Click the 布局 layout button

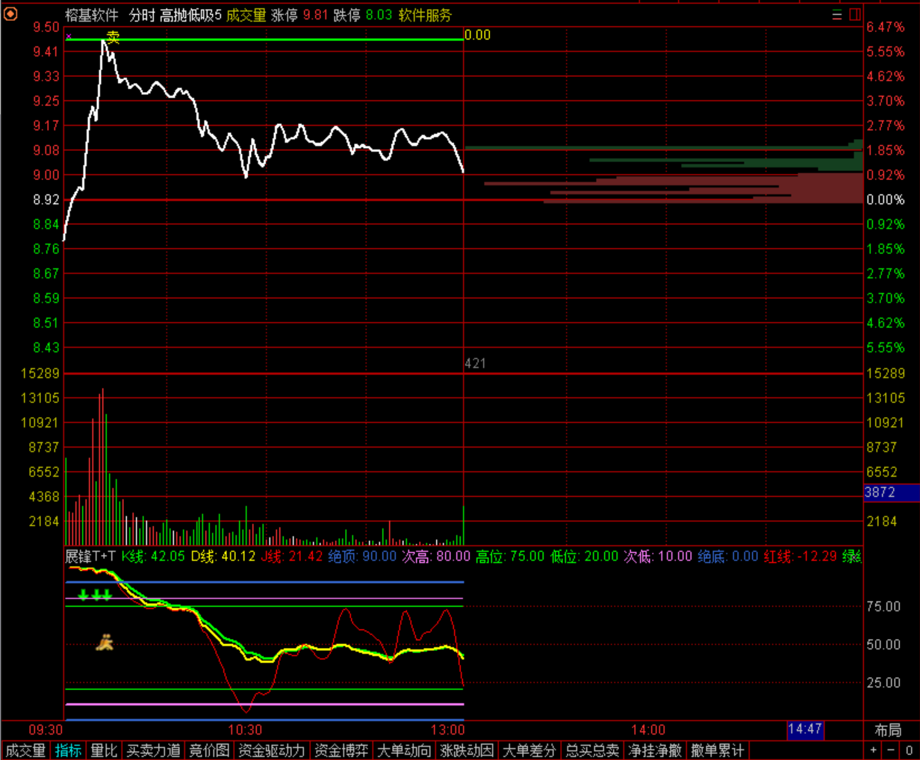888,730
